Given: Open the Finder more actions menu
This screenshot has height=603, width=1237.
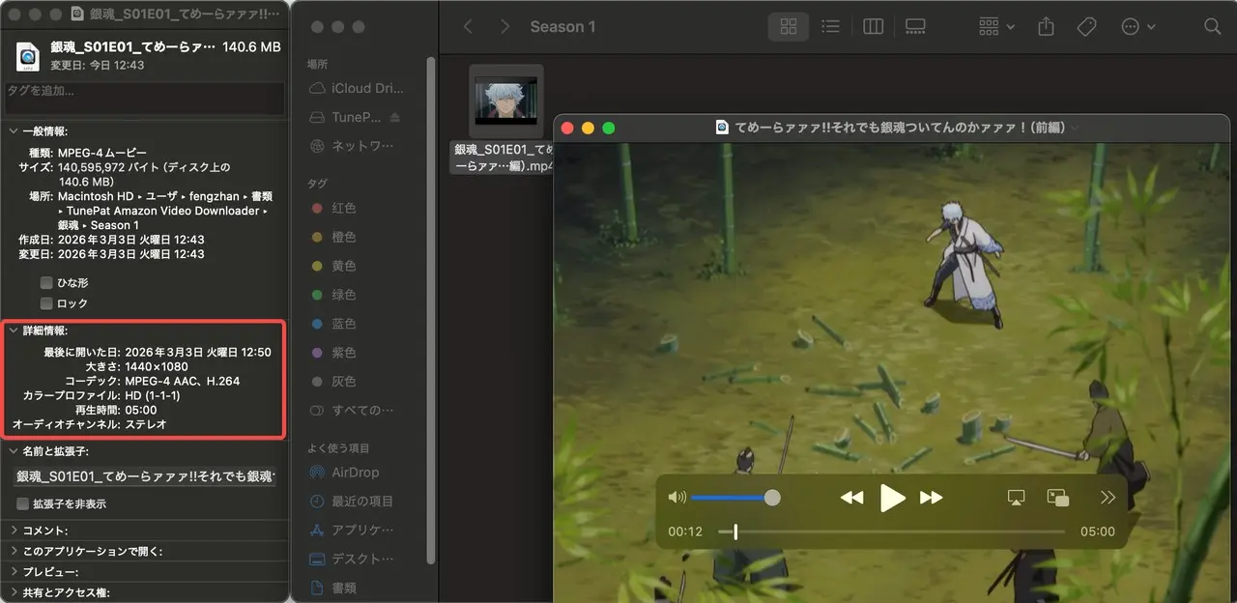Looking at the screenshot, I should click(1137, 27).
